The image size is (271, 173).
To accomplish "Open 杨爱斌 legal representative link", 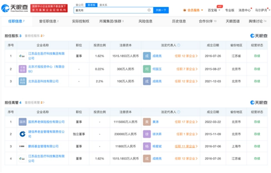I will click(157, 146).
